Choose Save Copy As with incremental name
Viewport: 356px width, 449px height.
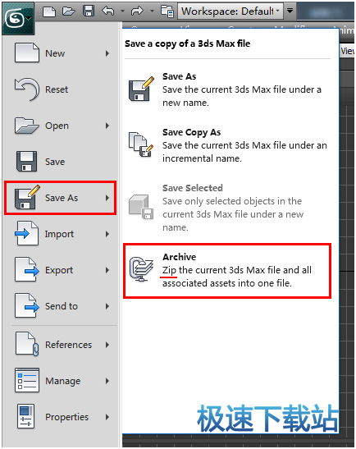227,145
